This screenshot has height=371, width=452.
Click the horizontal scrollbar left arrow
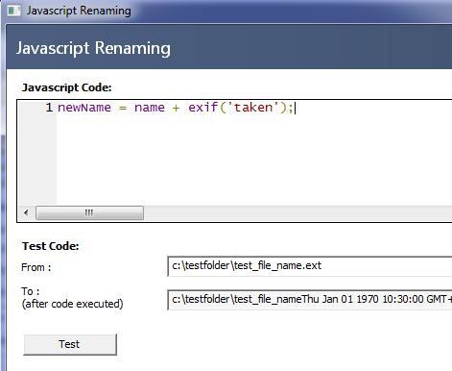point(27,212)
